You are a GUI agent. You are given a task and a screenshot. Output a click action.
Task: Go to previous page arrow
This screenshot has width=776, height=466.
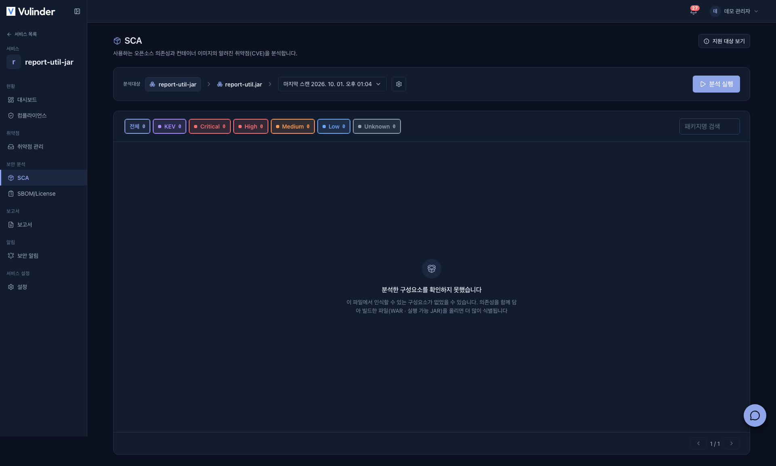point(698,443)
